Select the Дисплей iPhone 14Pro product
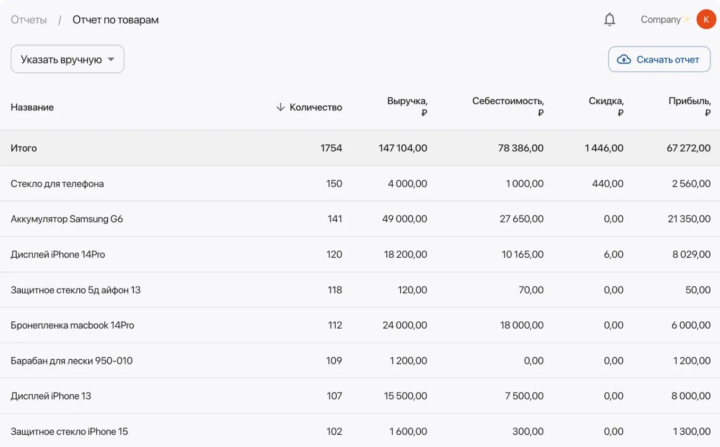This screenshot has width=720, height=447. click(x=58, y=255)
